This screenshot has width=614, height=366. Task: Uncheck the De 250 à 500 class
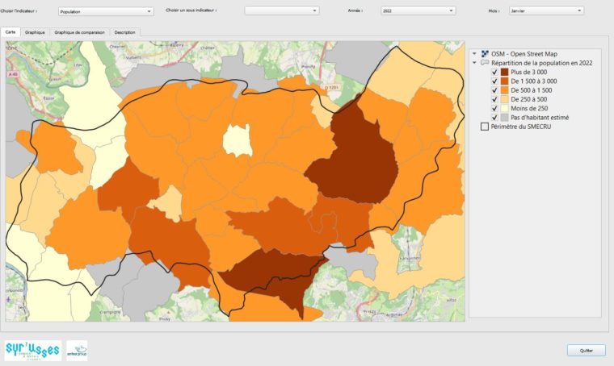(494, 99)
